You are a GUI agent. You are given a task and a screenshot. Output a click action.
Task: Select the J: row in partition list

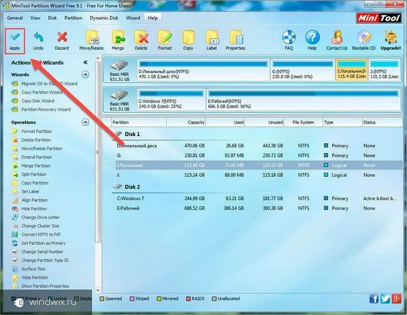coord(258,175)
